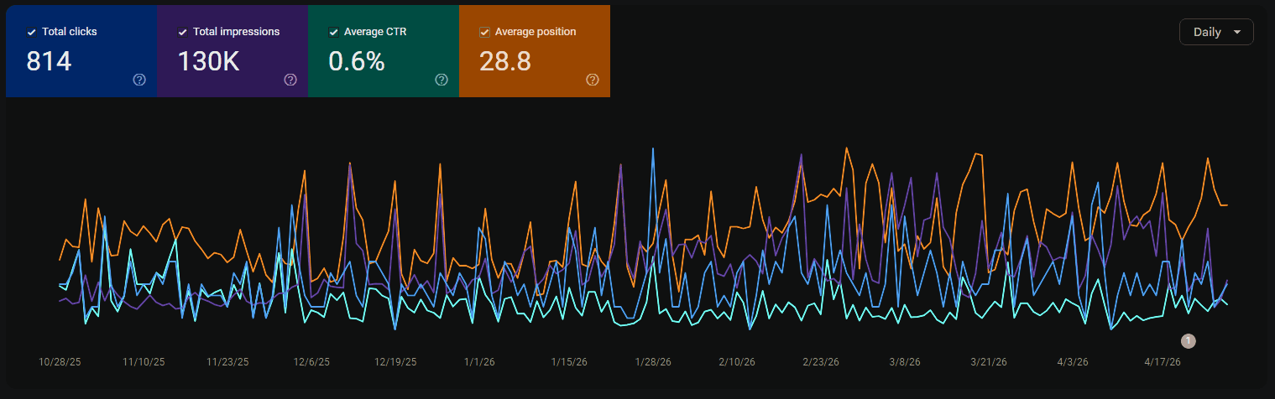Open the Daily granularity dropdown
Image resolution: width=1275 pixels, height=399 pixels.
click(x=1216, y=32)
